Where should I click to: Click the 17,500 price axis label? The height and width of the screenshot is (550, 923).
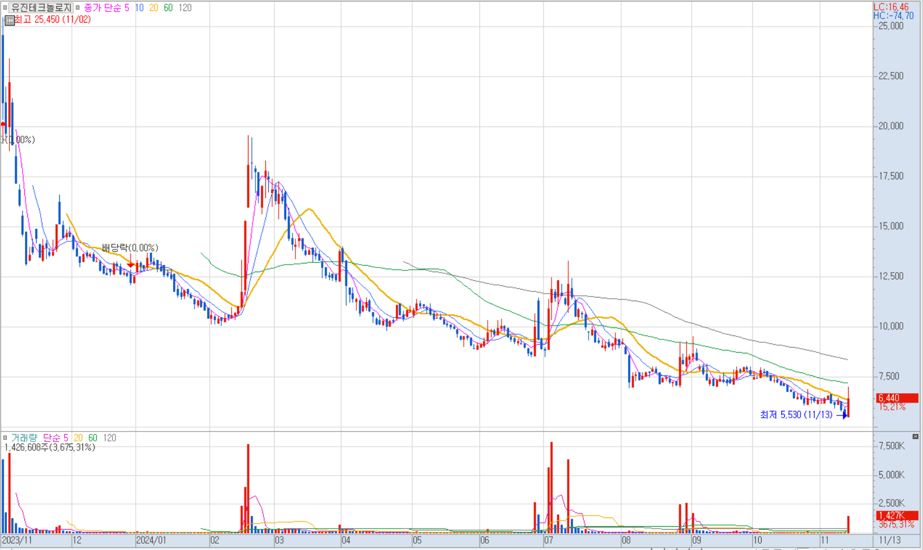pyautogui.click(x=891, y=176)
